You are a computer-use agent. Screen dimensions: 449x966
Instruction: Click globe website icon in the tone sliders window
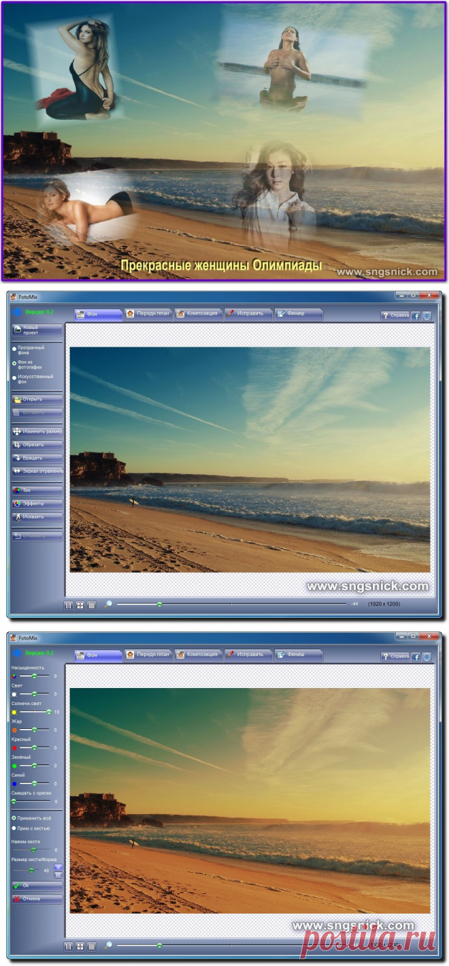click(x=427, y=657)
